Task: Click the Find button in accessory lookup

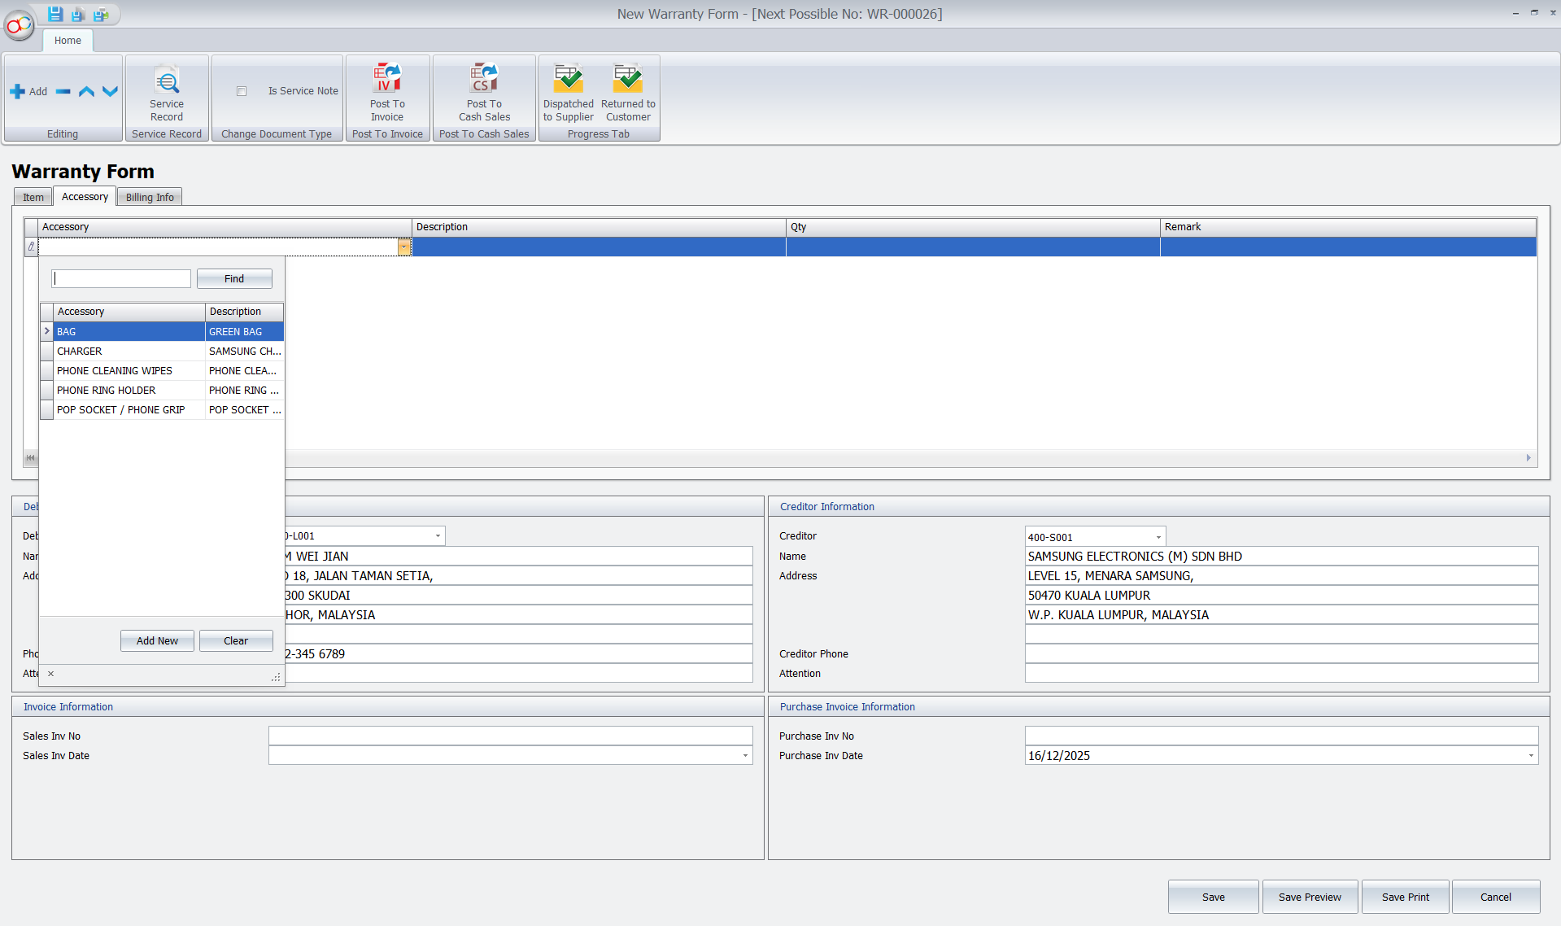Action: coord(234,279)
